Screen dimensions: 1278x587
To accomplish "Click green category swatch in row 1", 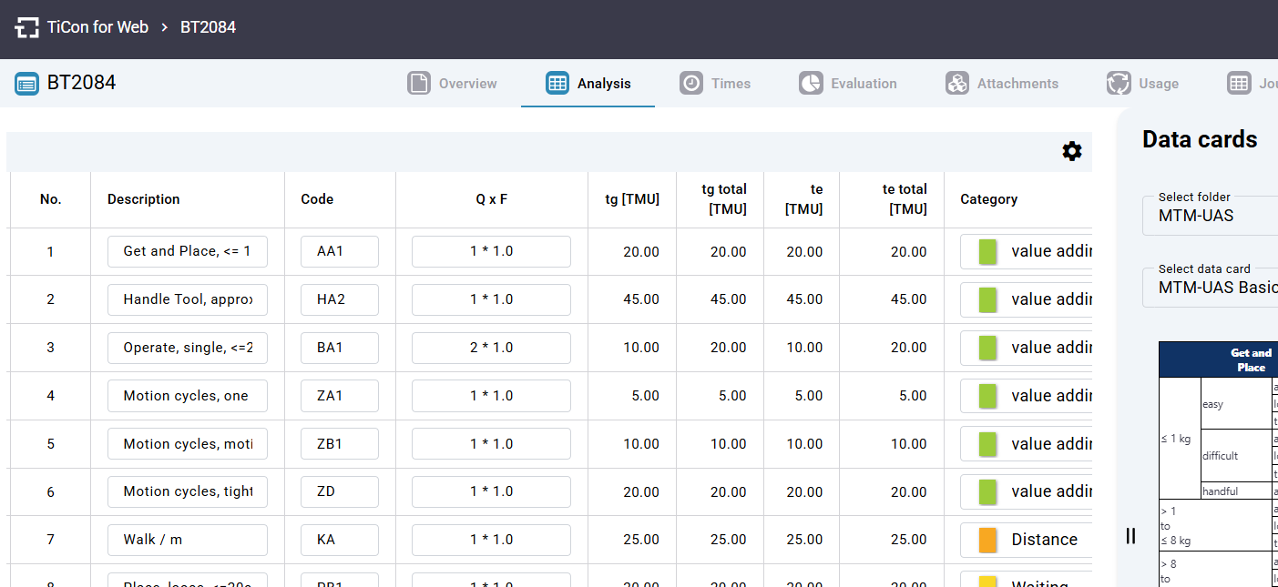I will pyautogui.click(x=987, y=252).
